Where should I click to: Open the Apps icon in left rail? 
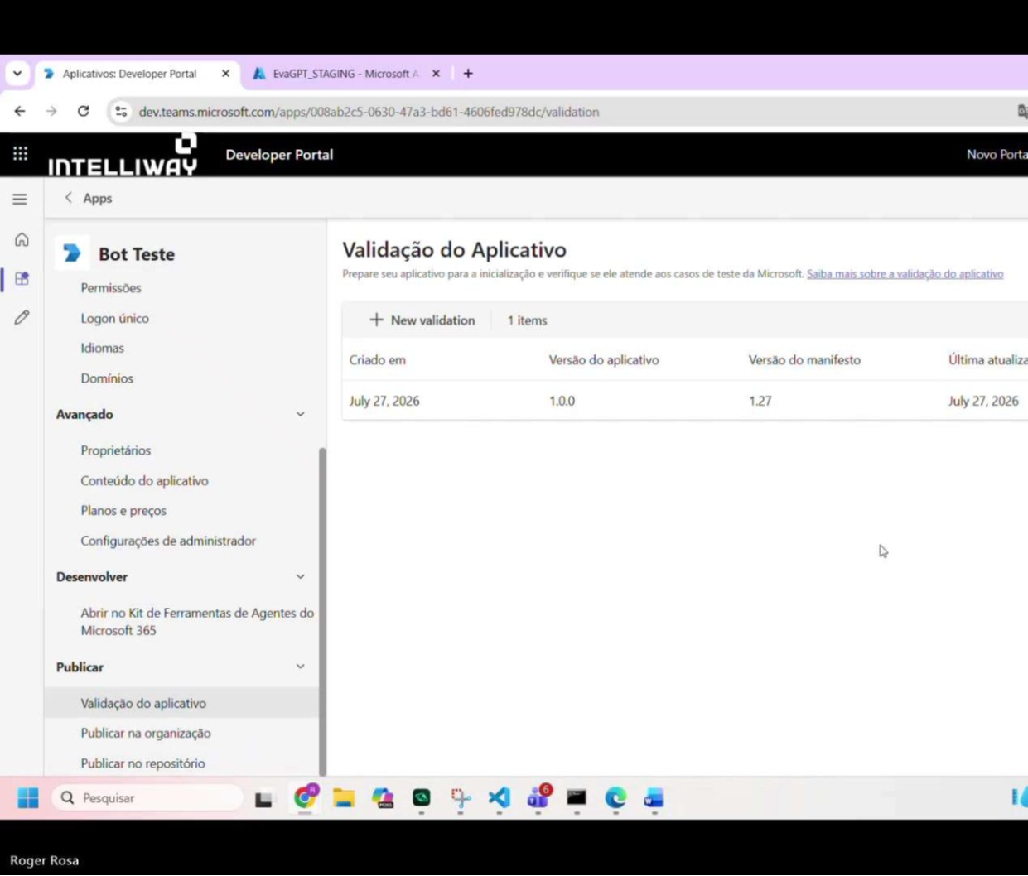22,279
